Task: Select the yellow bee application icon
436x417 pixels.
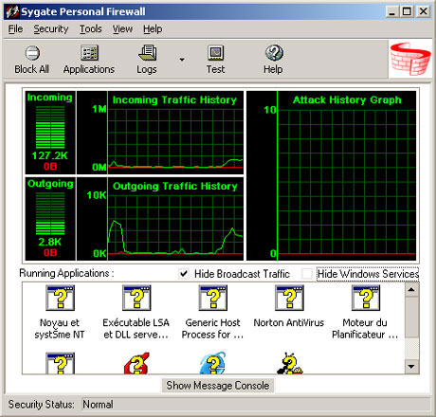Action: pos(290,363)
